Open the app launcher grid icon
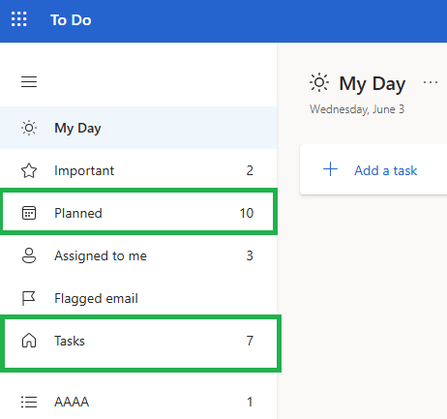447x419 pixels. 19,19
